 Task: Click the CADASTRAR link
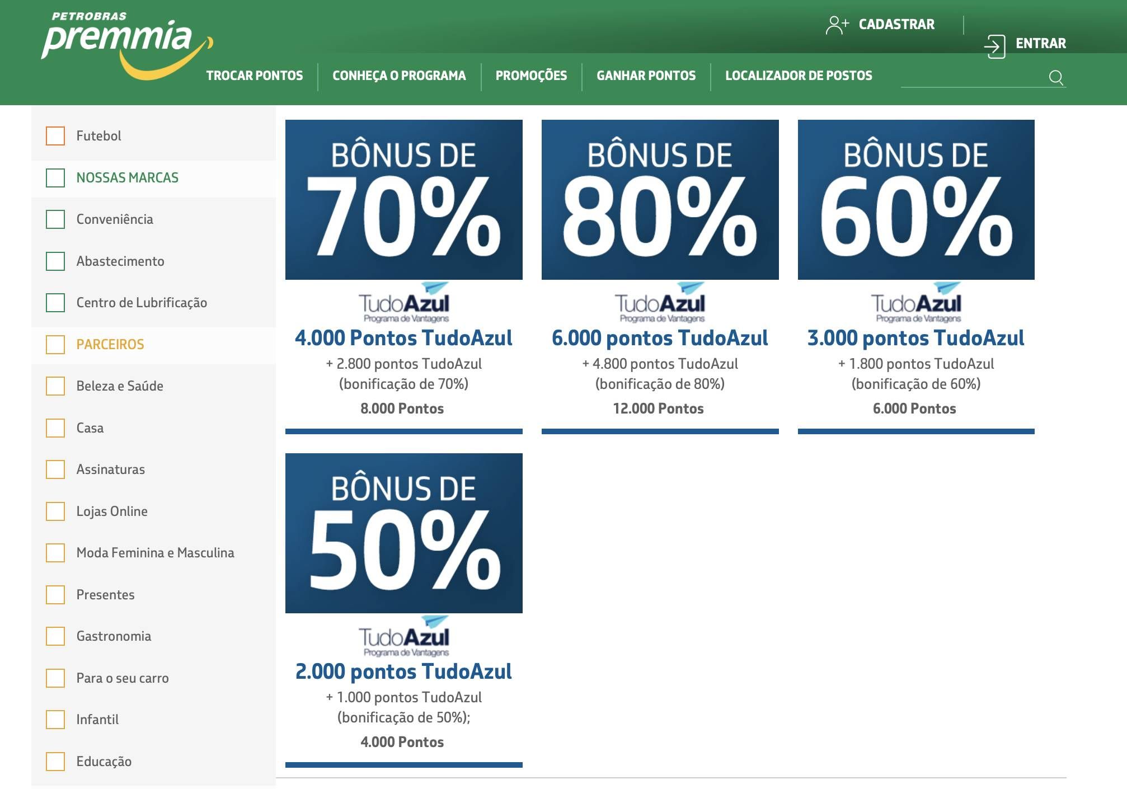coord(896,25)
